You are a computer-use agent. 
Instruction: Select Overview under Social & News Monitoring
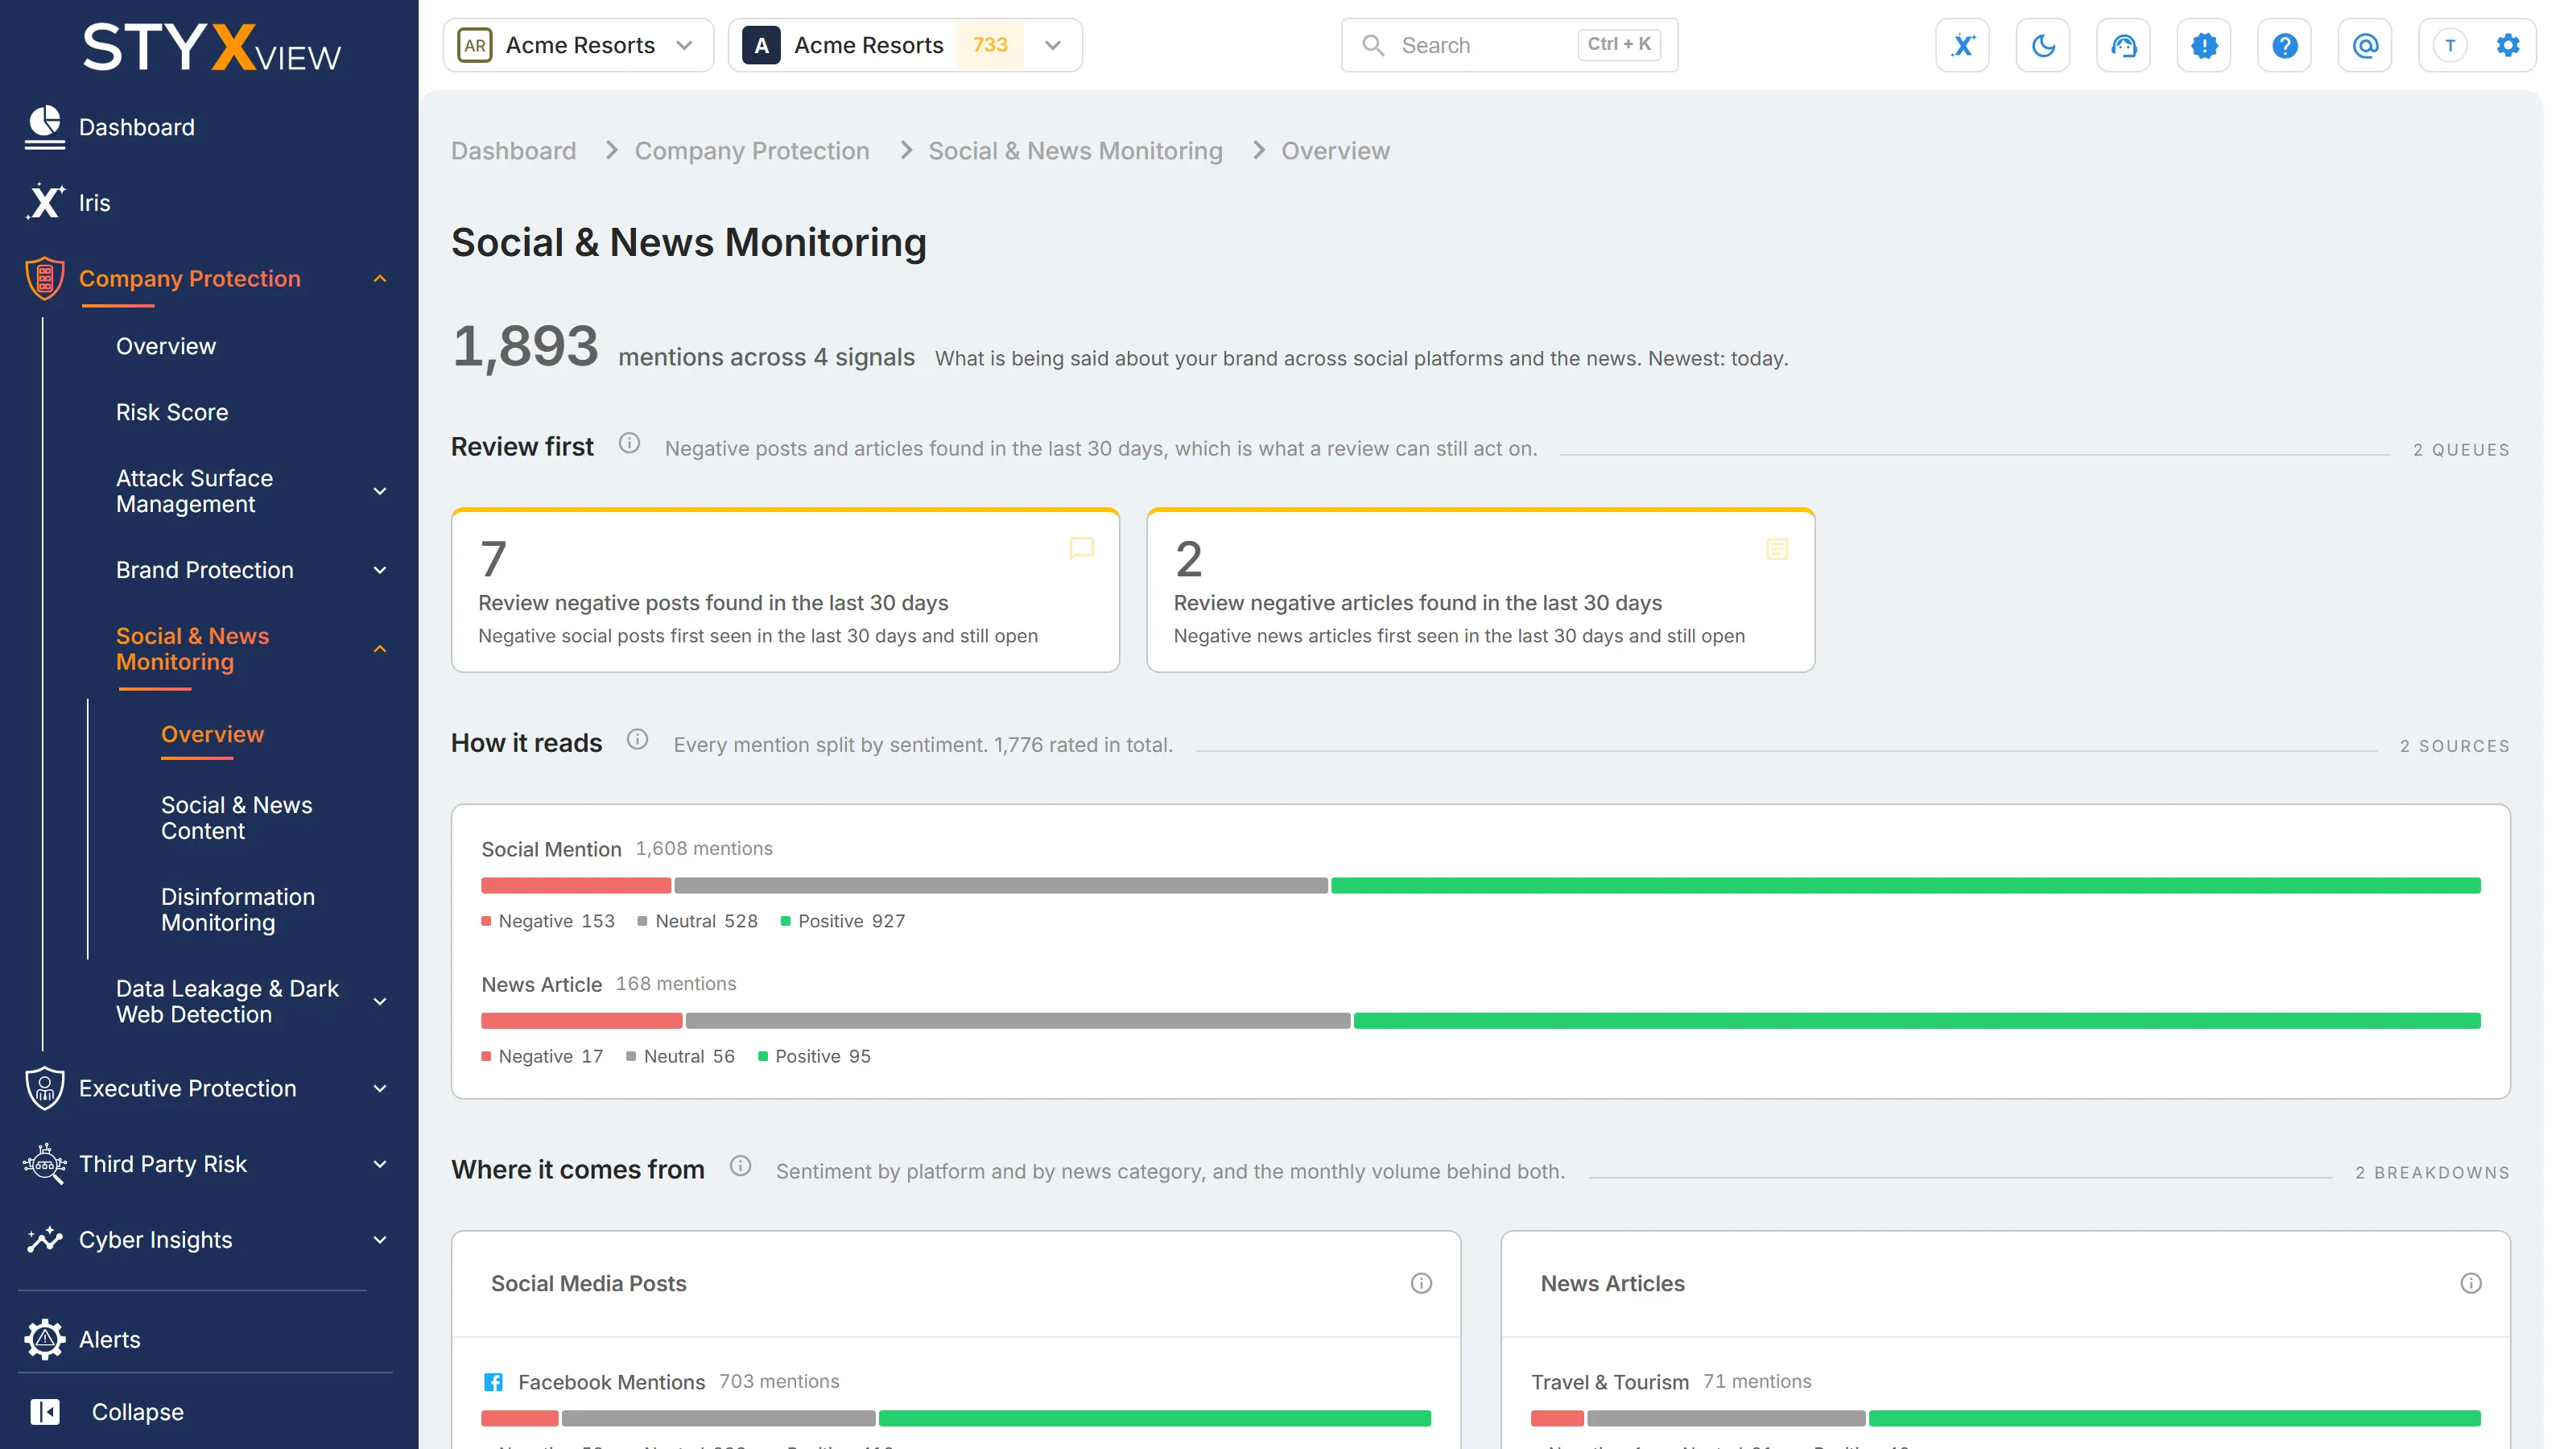click(212, 734)
